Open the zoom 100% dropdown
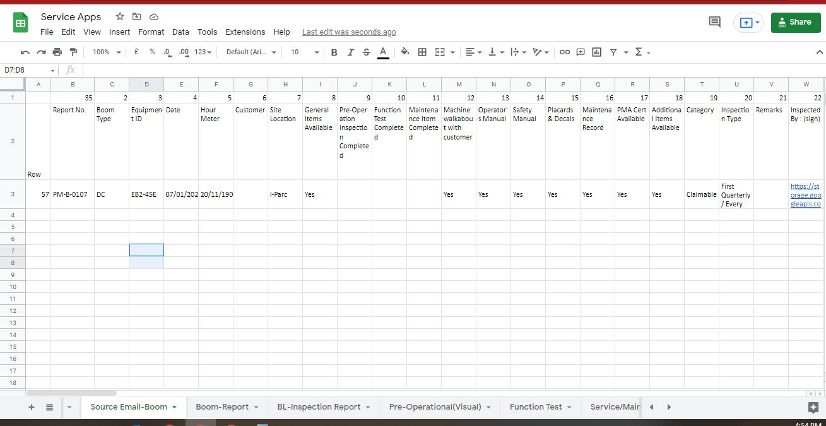 tap(105, 52)
